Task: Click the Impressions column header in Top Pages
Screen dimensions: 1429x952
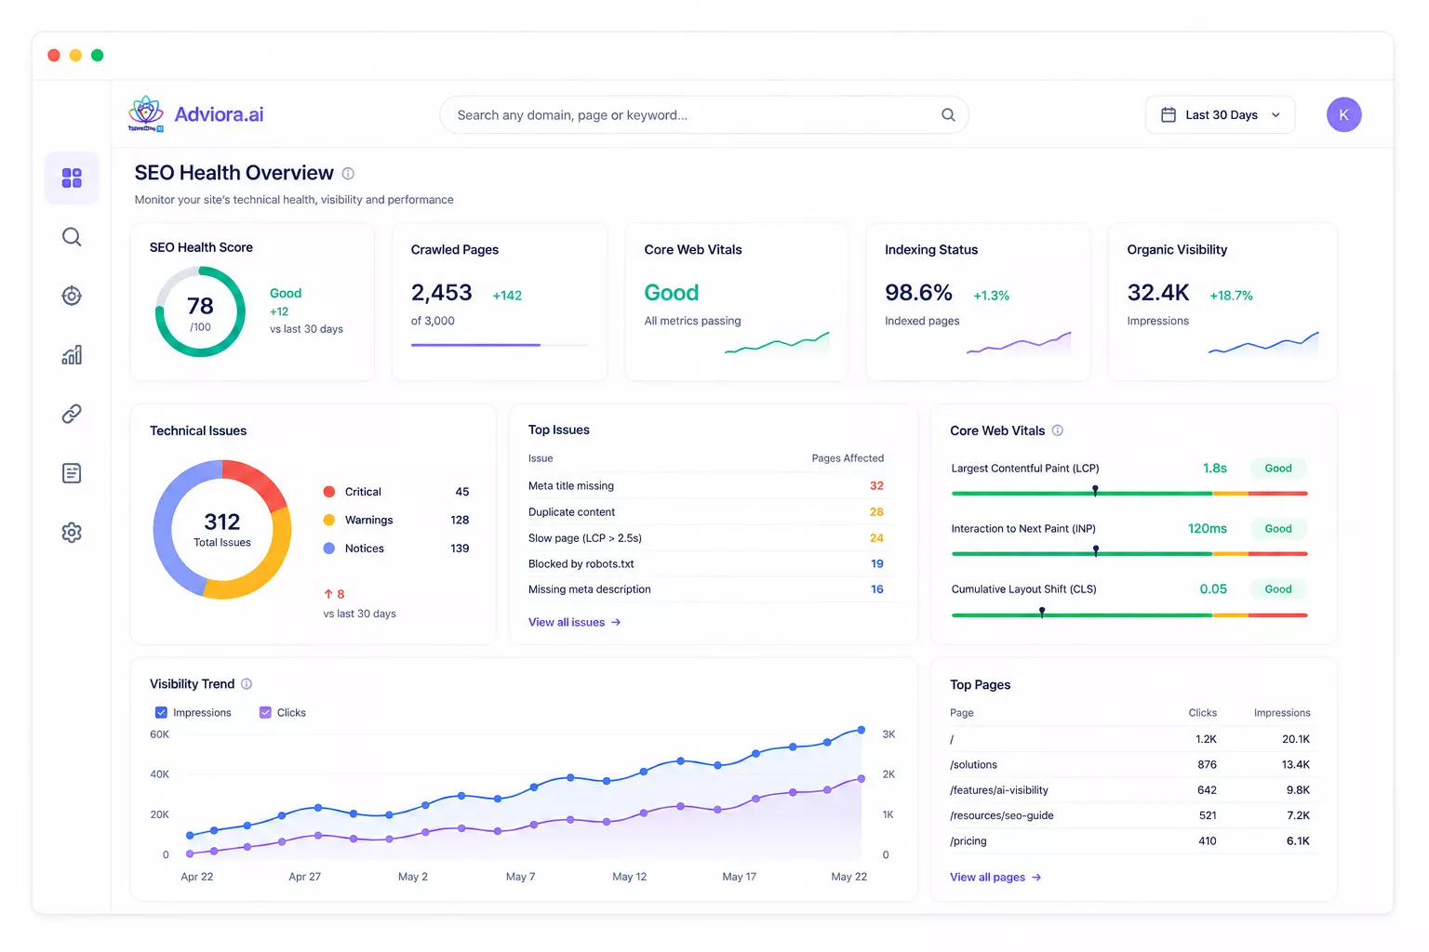Action: (1282, 713)
